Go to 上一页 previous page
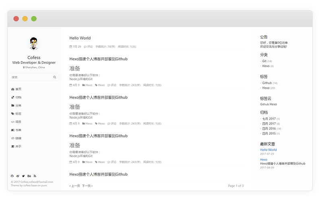Image resolution: width=322 pixels, height=201 pixels. click(75, 186)
